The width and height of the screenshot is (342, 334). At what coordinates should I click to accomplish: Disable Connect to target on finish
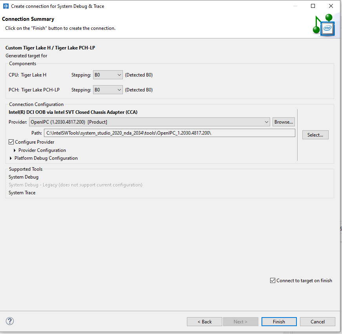coord(272,280)
